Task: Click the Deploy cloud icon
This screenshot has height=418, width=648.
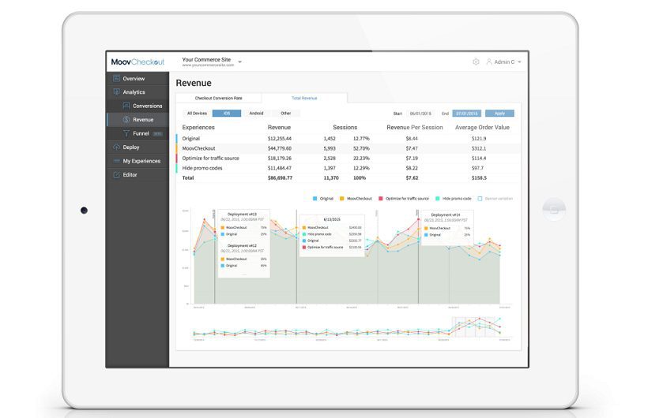Action: click(x=116, y=147)
